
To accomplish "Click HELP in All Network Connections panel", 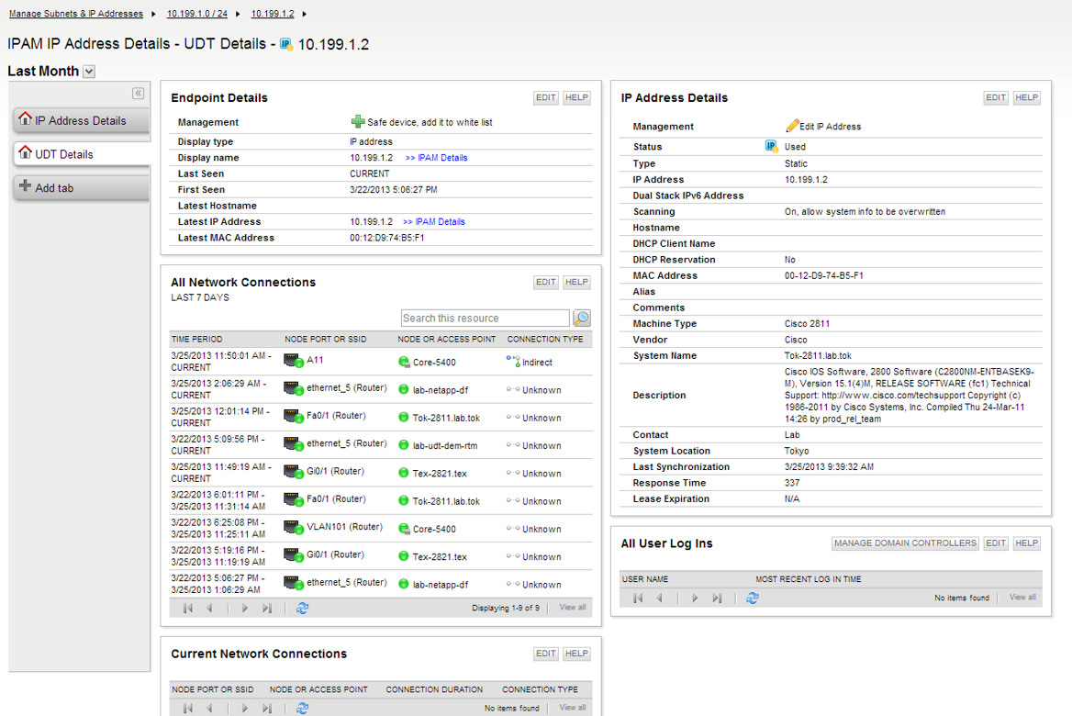I will click(576, 283).
